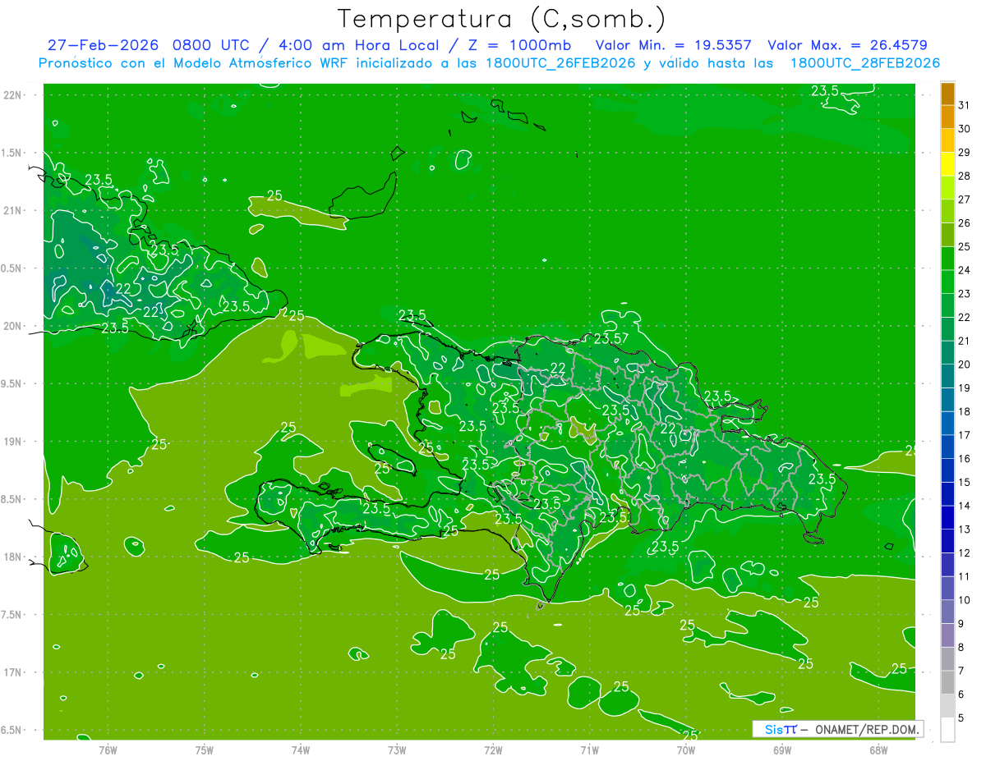Click the "19N" latitude axis label
The image size is (986, 761).
[14, 442]
